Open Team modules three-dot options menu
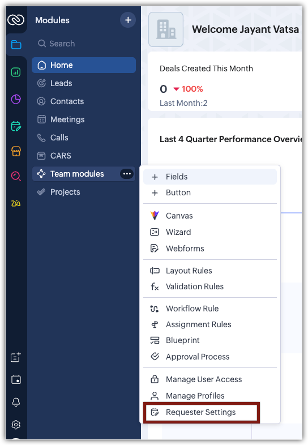Viewport: 308px width, 445px height. pyautogui.click(x=127, y=174)
